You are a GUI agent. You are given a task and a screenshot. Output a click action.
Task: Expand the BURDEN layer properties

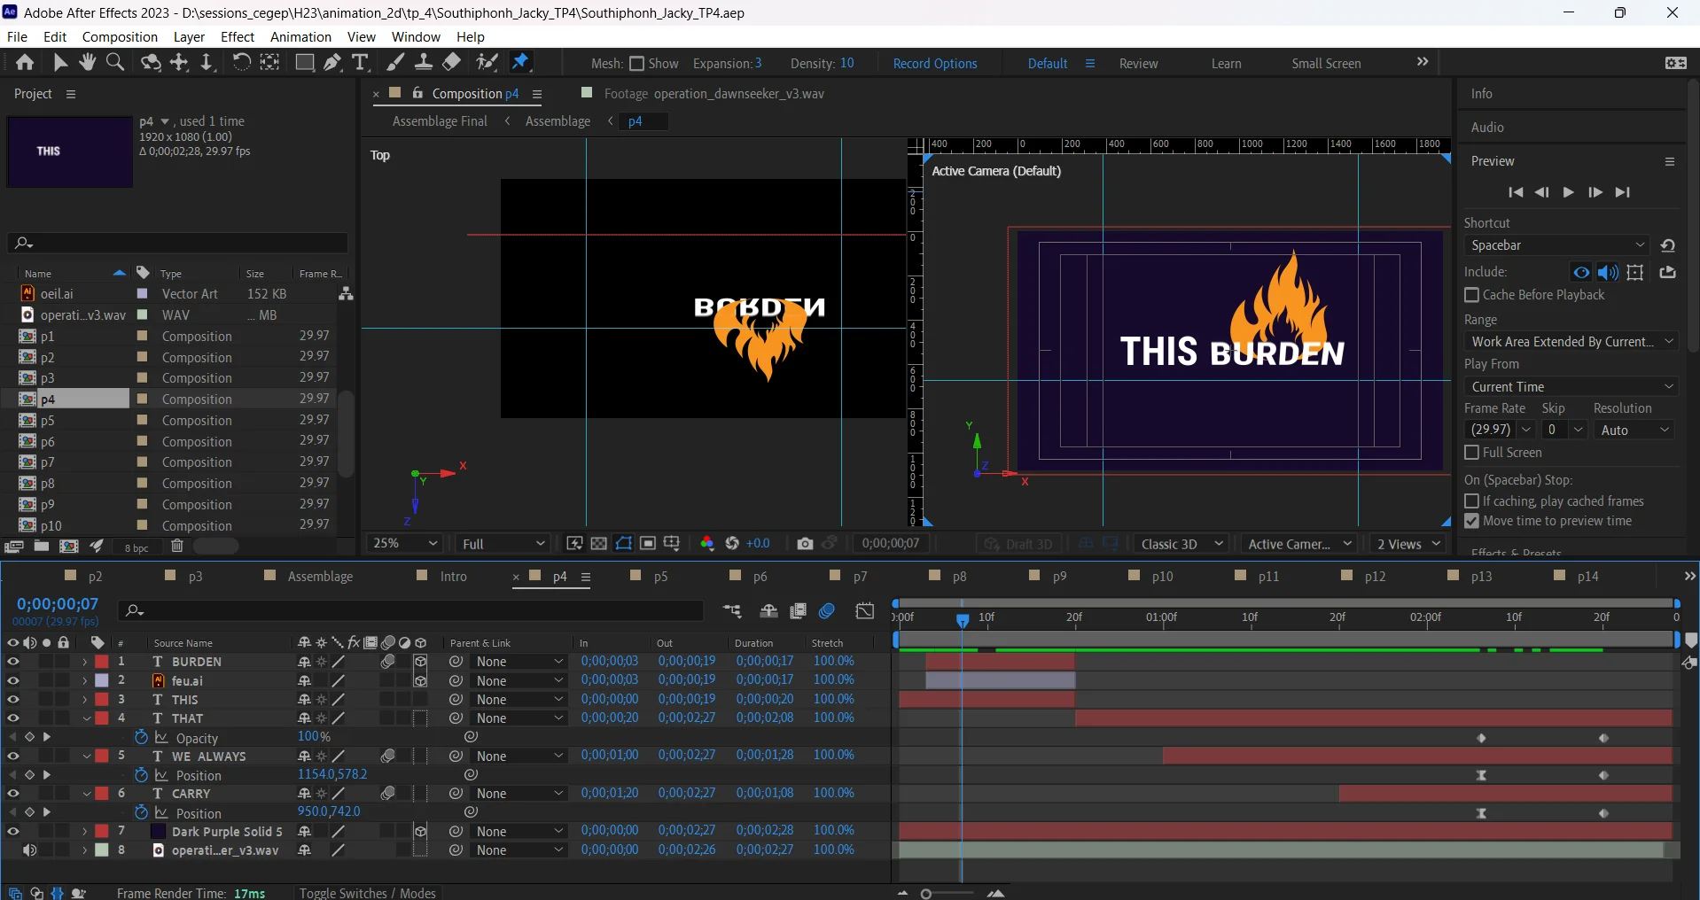[85, 662]
